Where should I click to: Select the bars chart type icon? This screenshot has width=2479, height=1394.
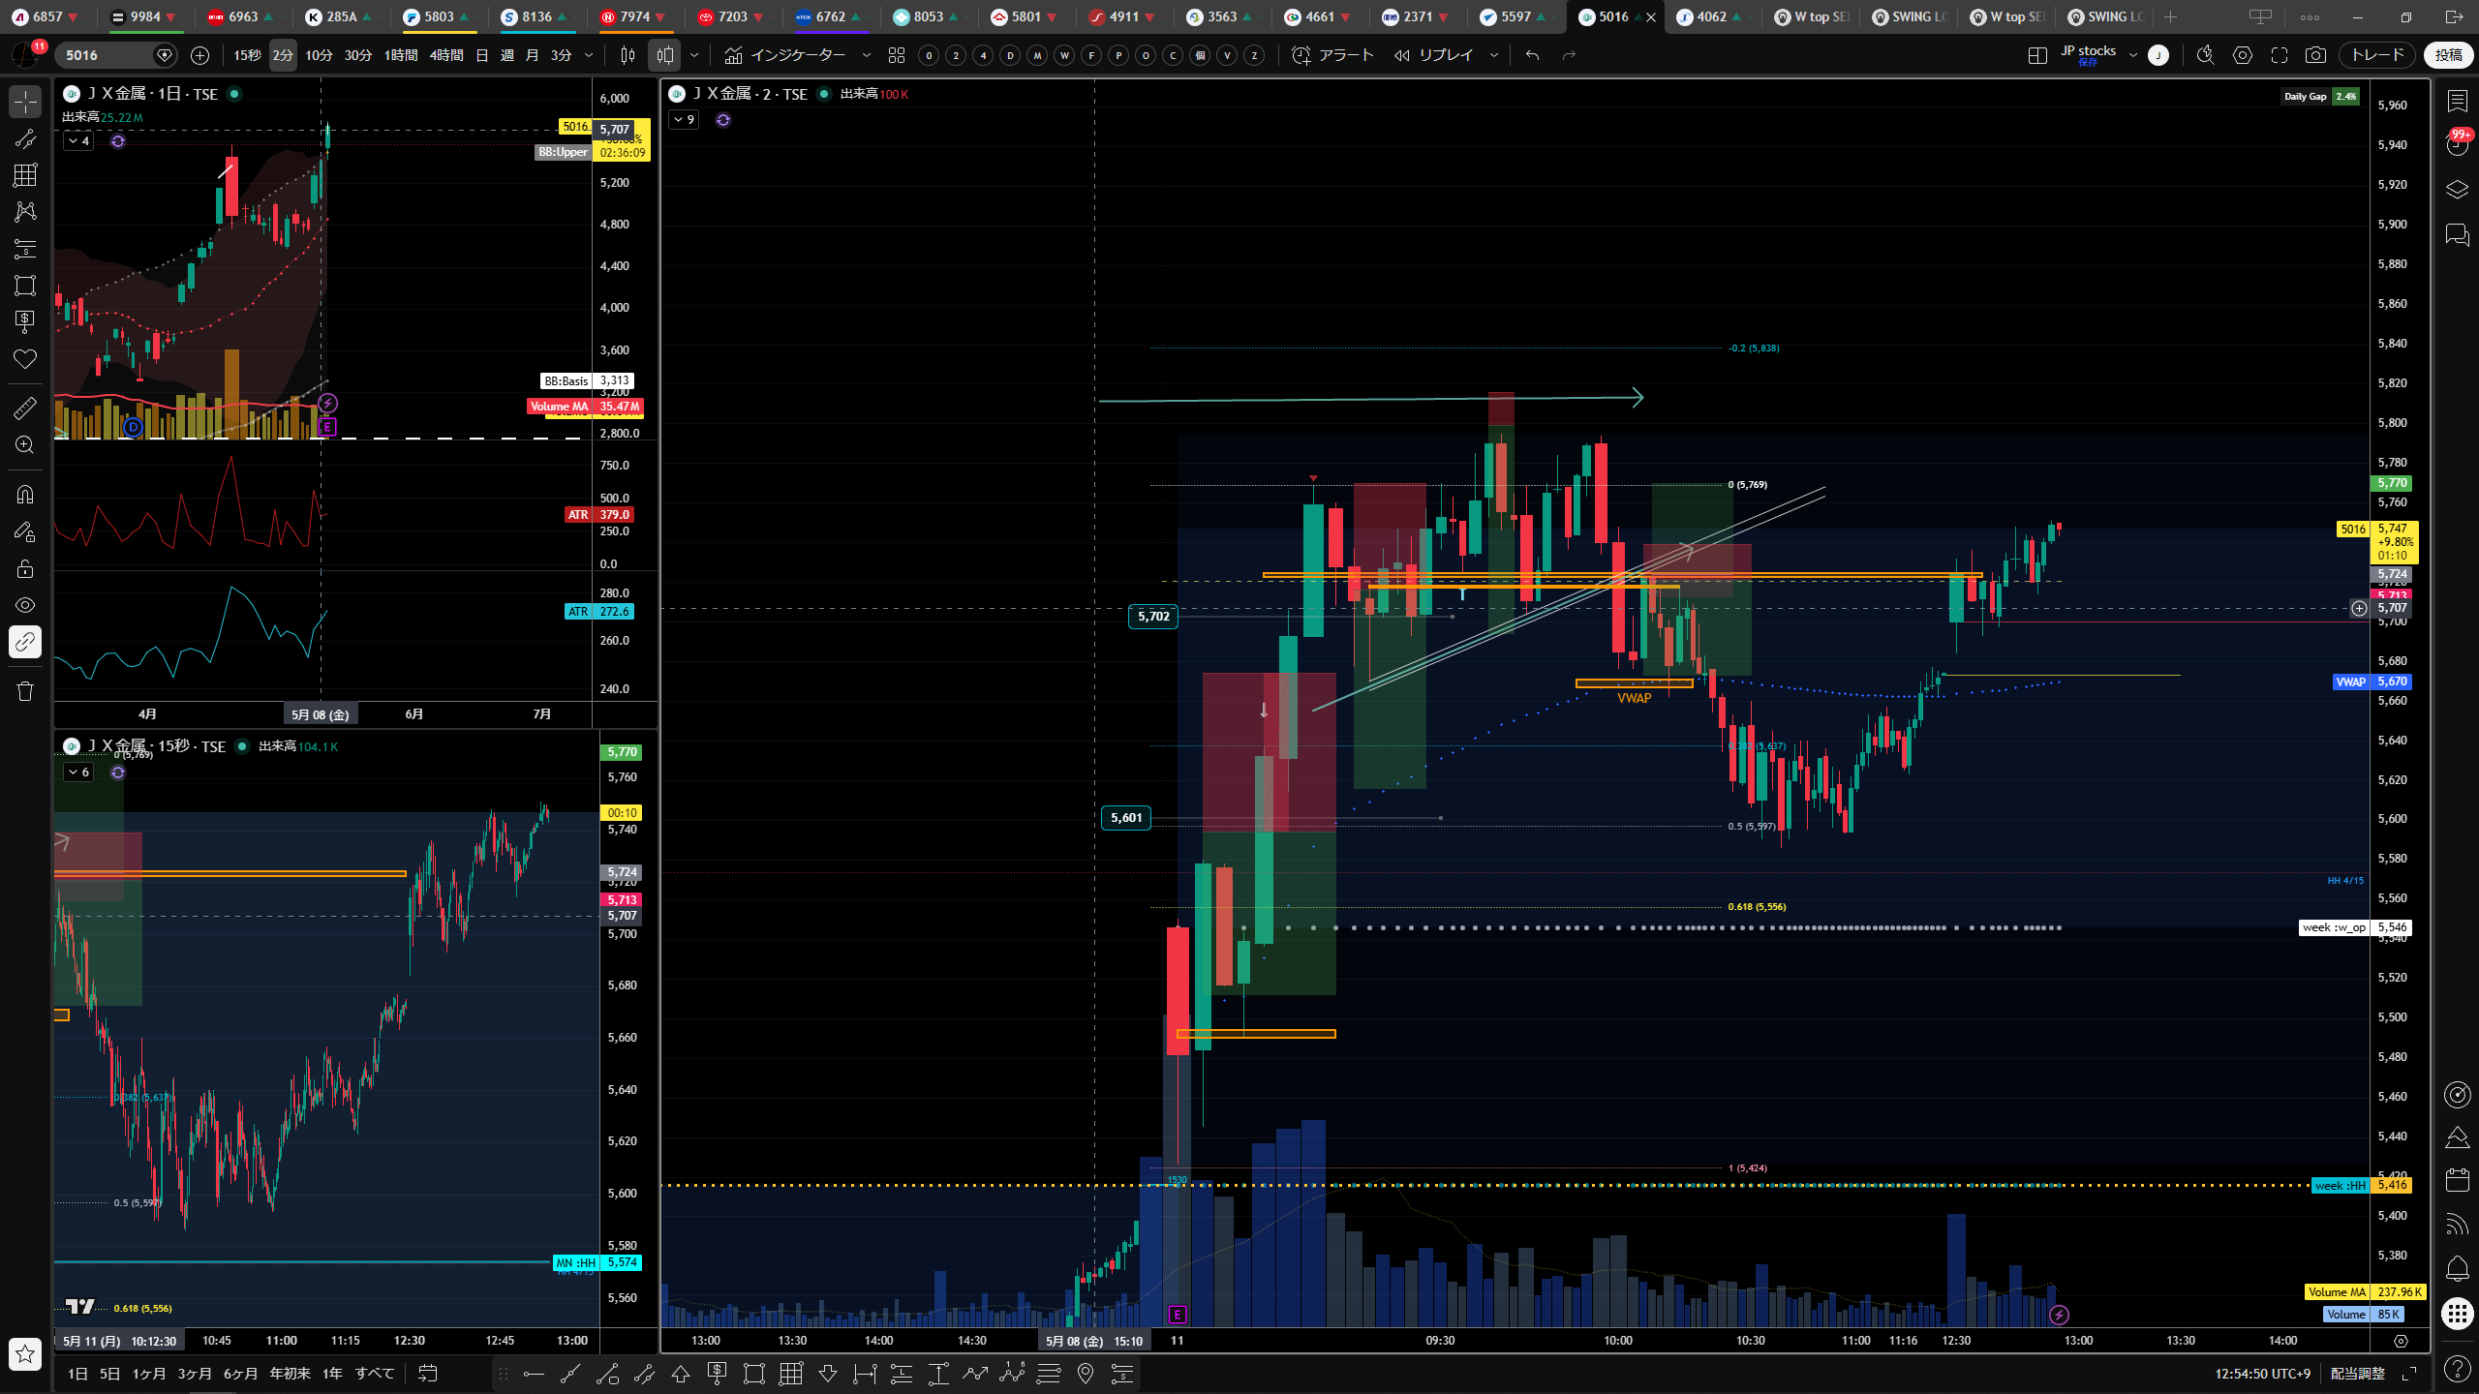point(627,55)
